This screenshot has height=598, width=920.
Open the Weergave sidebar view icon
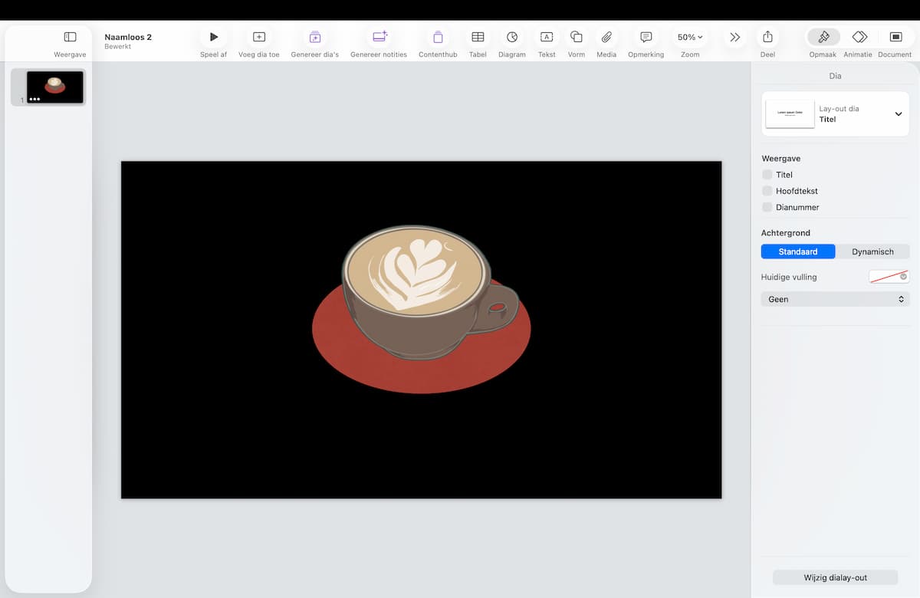[70, 37]
